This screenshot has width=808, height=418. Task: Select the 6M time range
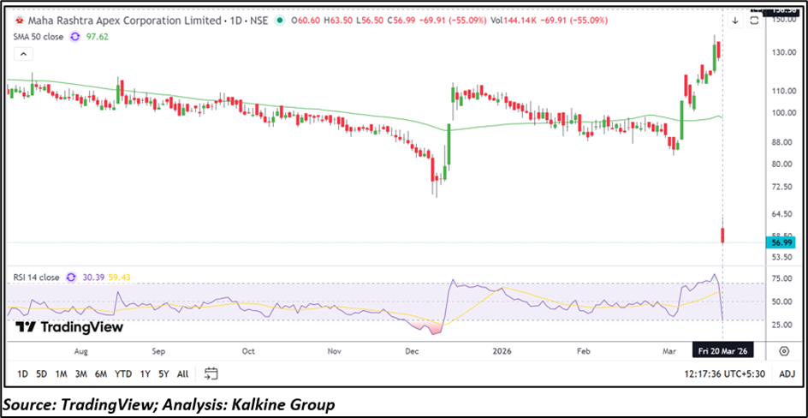[100, 373]
